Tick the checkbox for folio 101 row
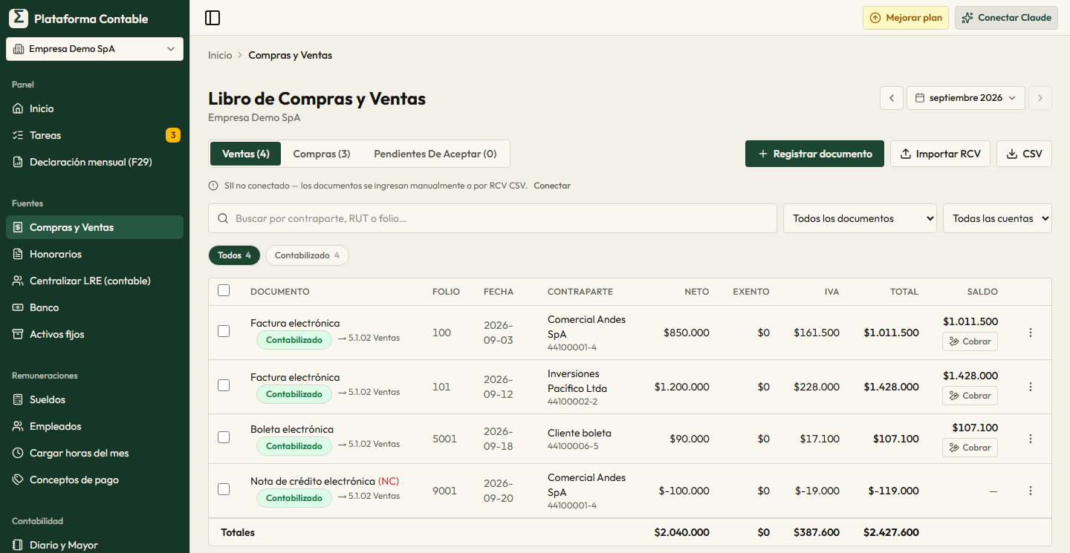 (224, 385)
